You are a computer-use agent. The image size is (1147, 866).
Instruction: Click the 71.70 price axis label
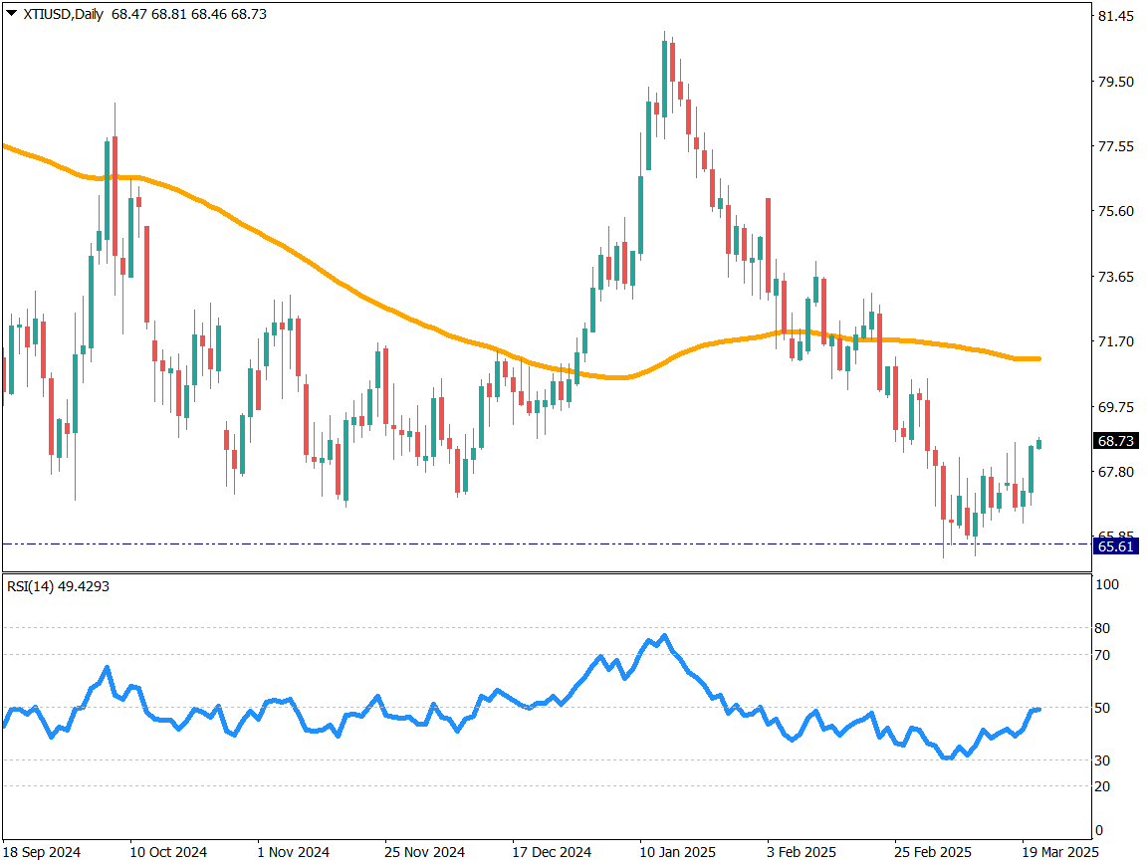[1115, 341]
